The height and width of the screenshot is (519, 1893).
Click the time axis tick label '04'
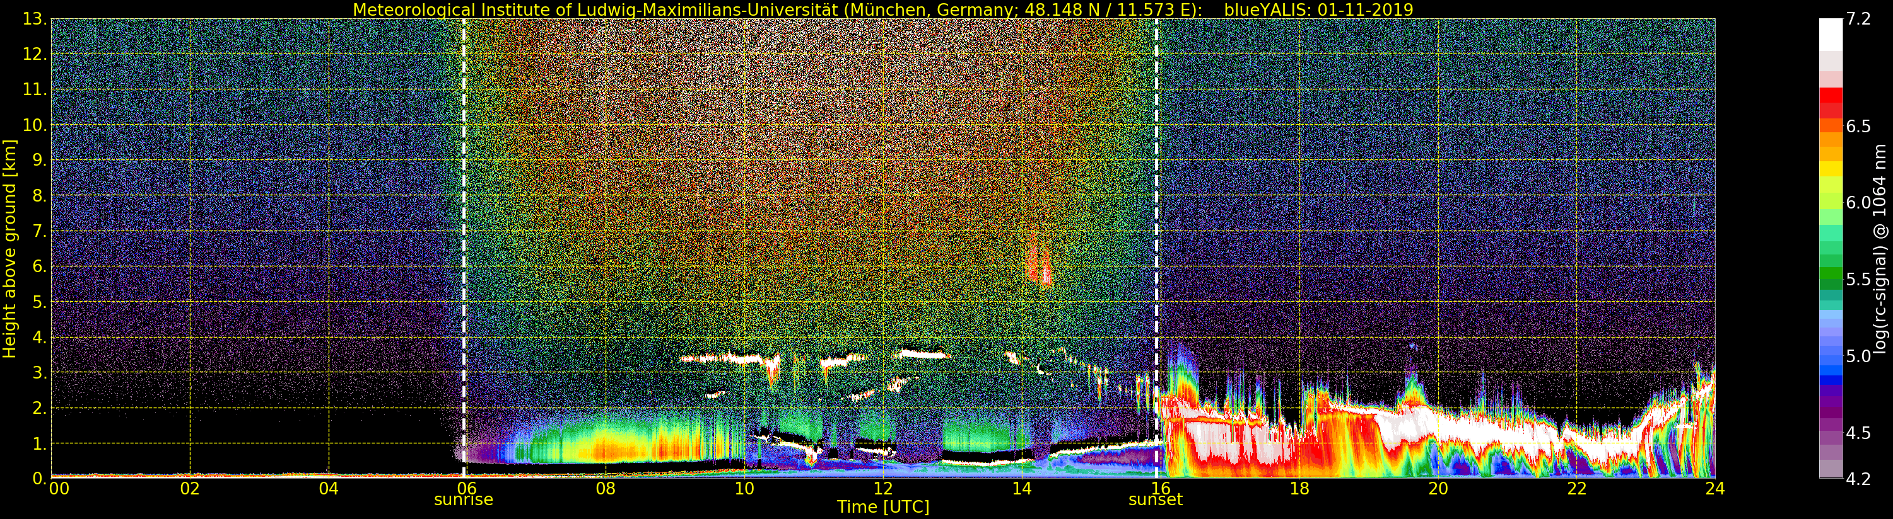coord(329,489)
